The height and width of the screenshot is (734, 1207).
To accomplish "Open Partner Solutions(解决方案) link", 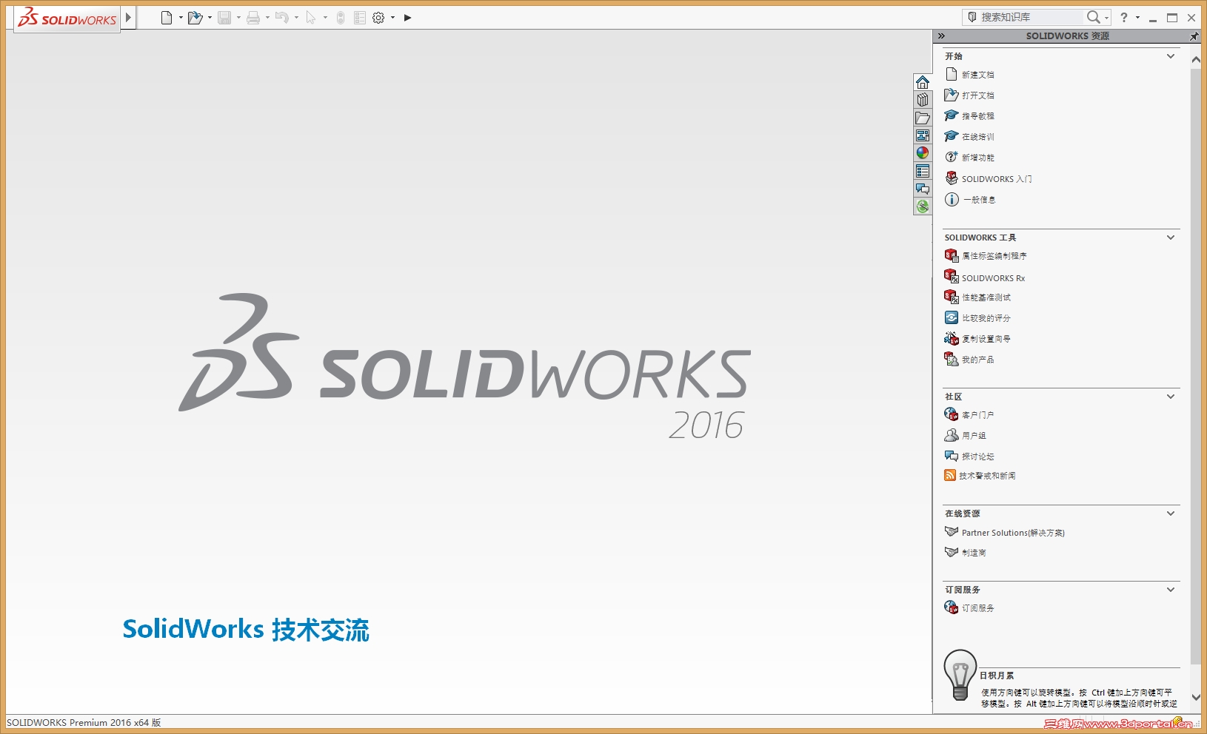I will tap(1012, 532).
